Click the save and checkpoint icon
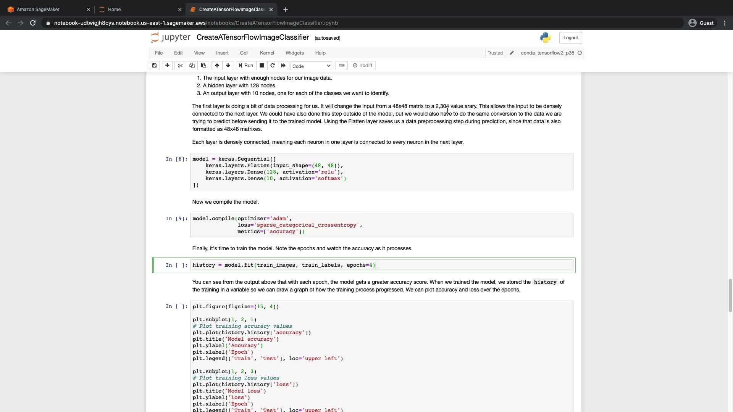The height and width of the screenshot is (412, 733). coord(154,66)
